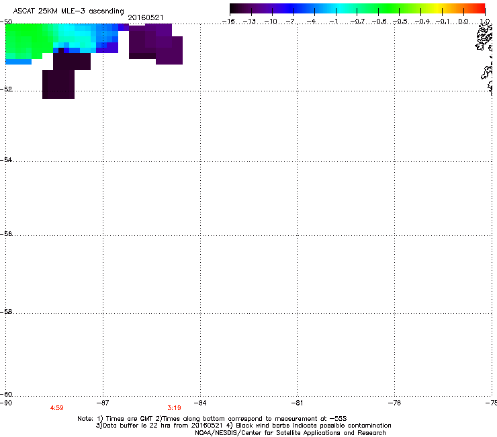497x437 pixels.
Task: Click the -87 longitude axis label
Action: tap(103, 403)
